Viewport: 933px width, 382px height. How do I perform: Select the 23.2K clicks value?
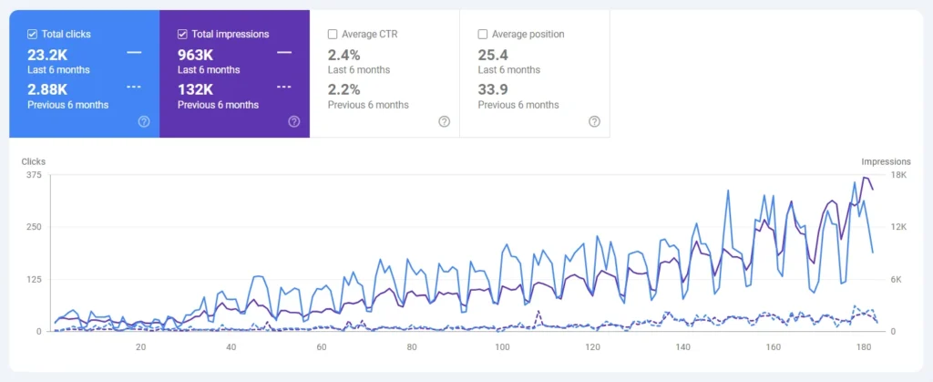pos(47,55)
